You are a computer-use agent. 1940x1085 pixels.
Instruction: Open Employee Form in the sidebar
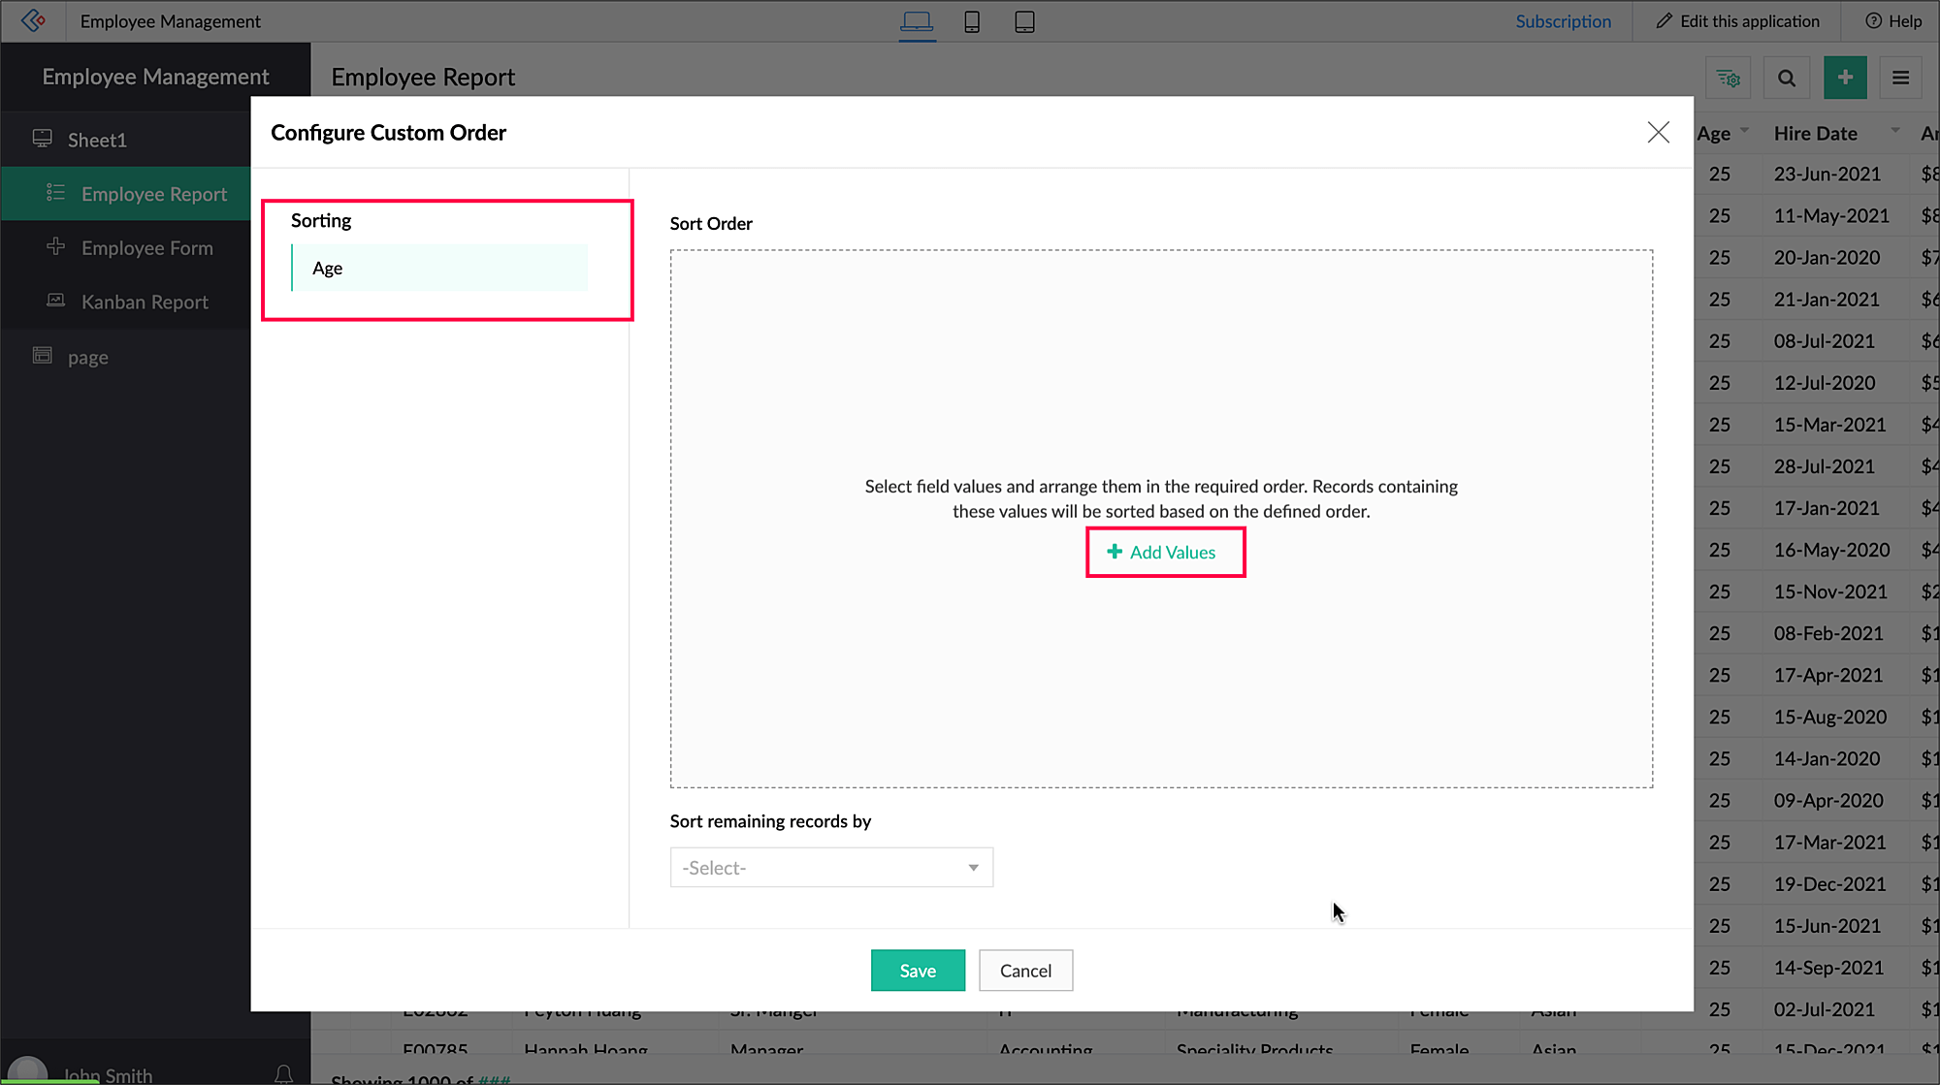[x=146, y=248]
